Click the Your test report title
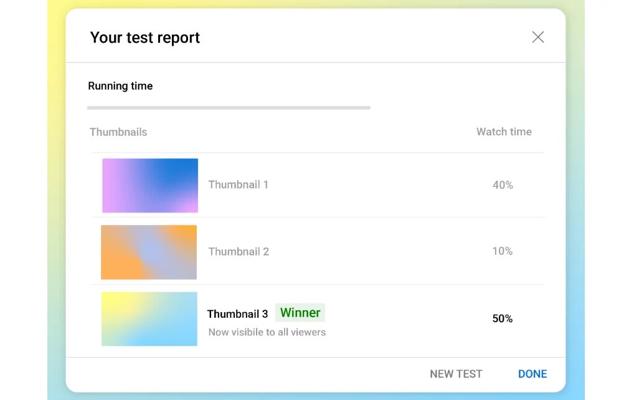 tap(144, 37)
